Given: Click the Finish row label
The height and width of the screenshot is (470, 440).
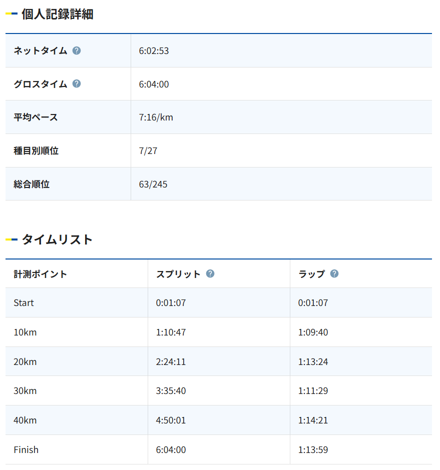Looking at the screenshot, I should click(x=26, y=450).
